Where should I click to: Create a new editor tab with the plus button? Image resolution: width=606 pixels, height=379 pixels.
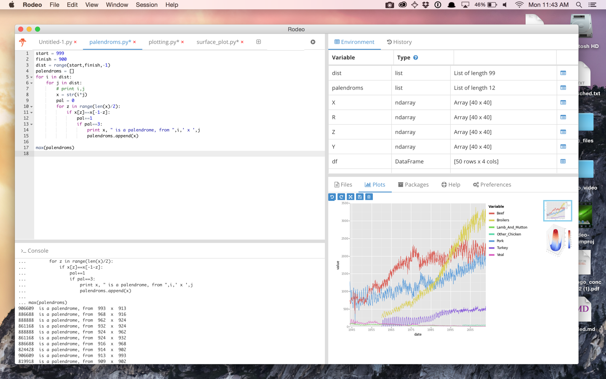(258, 42)
